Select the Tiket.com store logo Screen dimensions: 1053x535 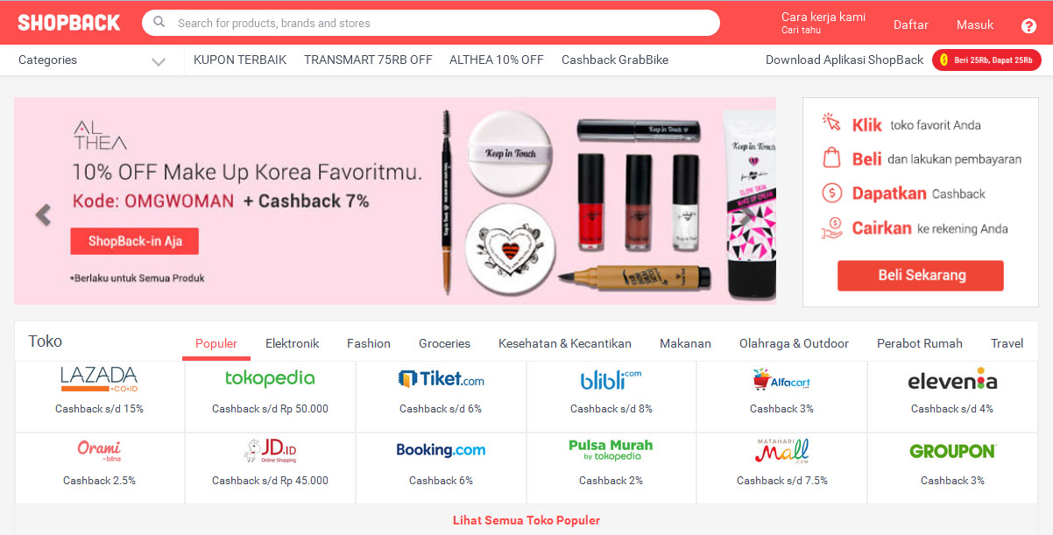[x=441, y=379]
